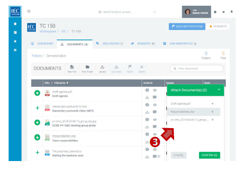Download The_business_case.docx

coord(147,157)
